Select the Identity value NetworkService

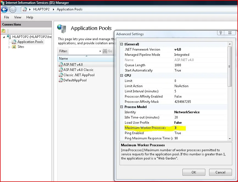[187, 112]
